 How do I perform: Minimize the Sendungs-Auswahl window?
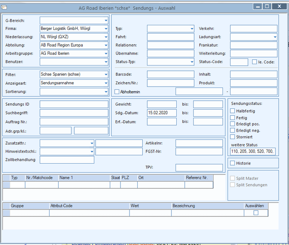click(x=258, y=7)
